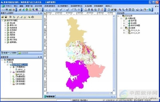
Task: Click the 专题地图 folder icon in the history tree
Action: click(126, 18)
